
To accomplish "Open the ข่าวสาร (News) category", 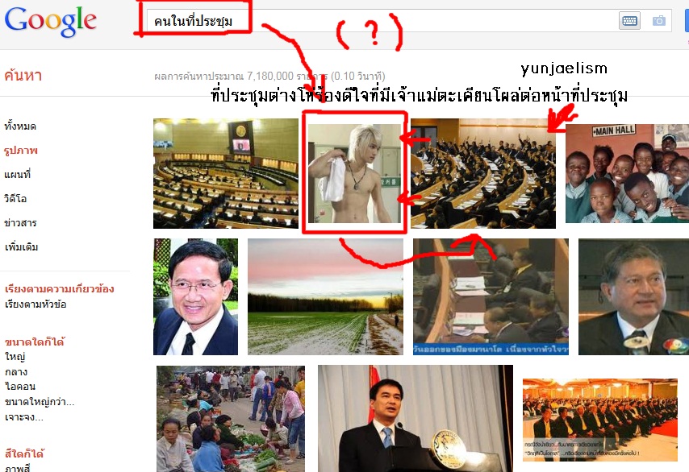I will coord(21,223).
